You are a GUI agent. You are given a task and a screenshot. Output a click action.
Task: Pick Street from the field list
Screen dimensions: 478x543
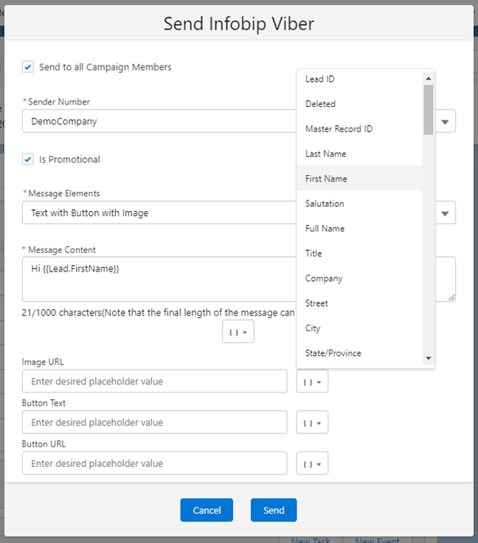(360, 303)
